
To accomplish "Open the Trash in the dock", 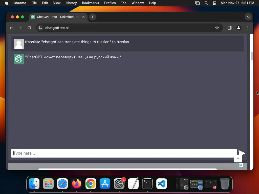I will [x=225, y=184].
